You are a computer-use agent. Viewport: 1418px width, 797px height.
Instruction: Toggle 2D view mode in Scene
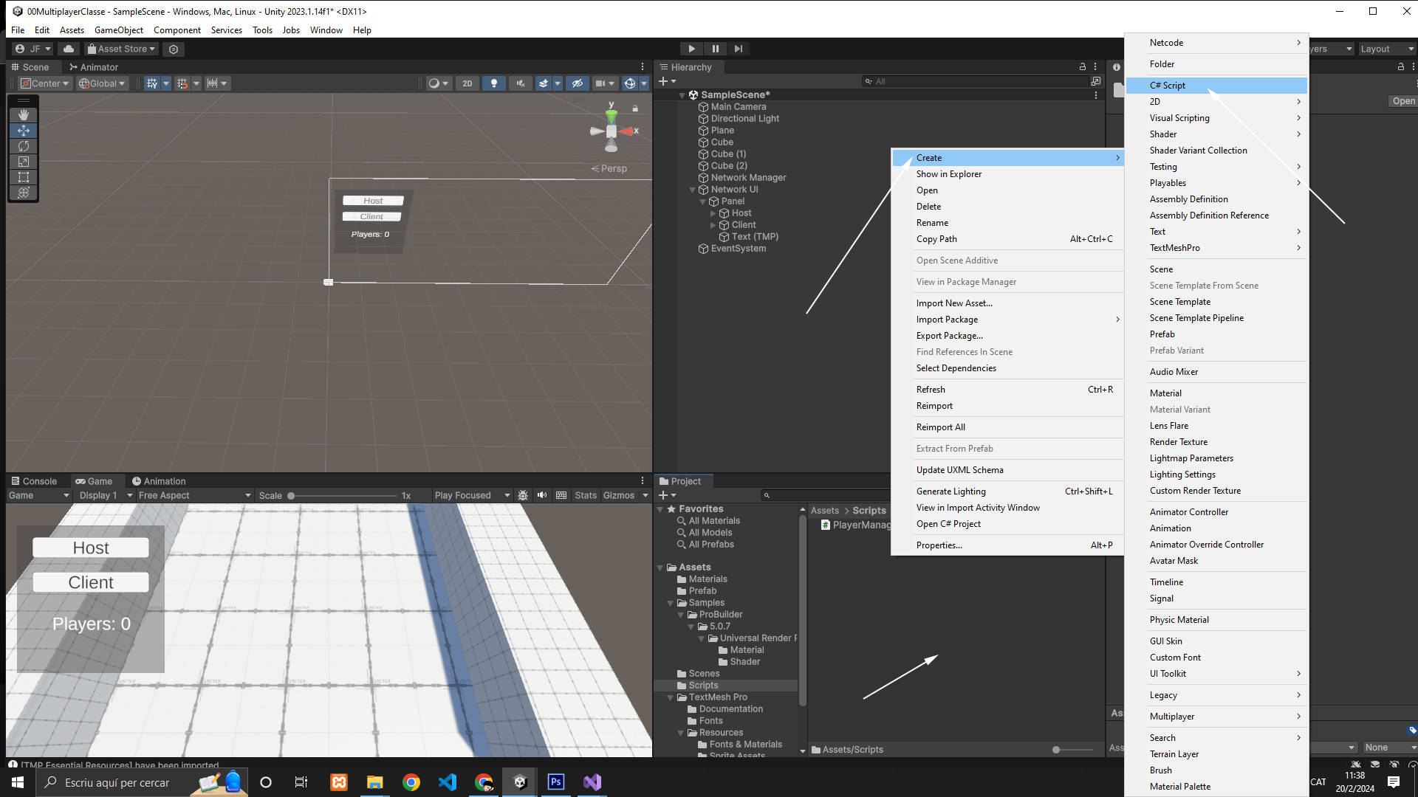(467, 83)
